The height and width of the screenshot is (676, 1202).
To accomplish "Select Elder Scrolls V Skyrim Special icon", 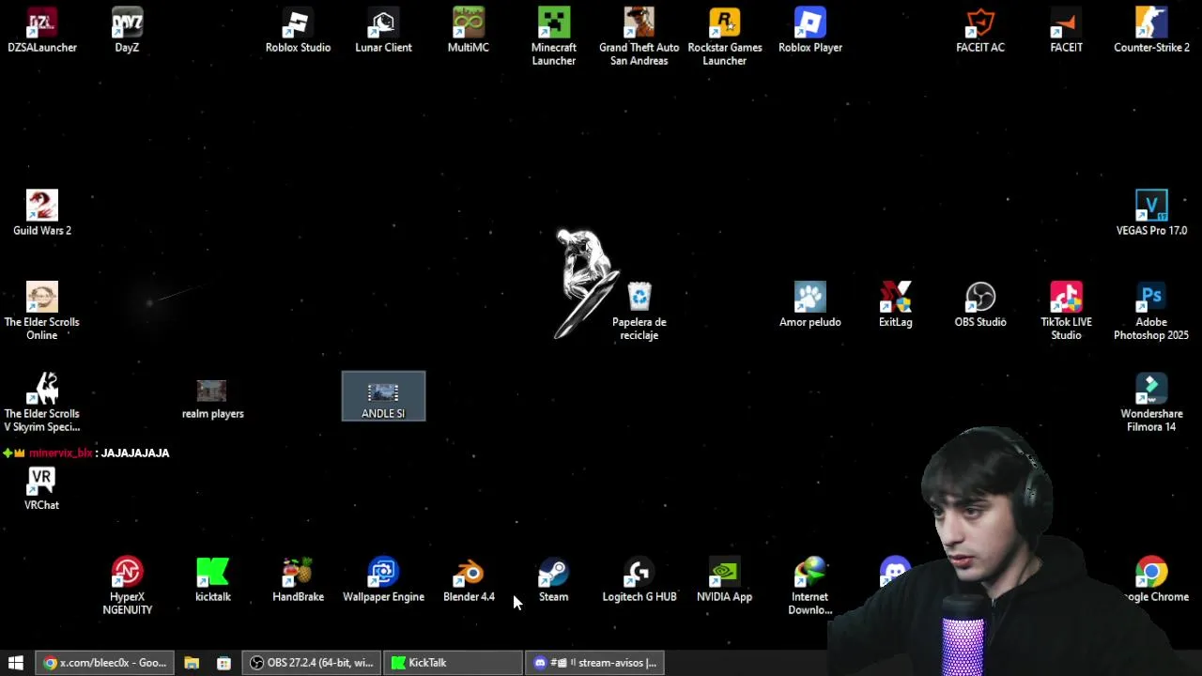I will [42, 403].
